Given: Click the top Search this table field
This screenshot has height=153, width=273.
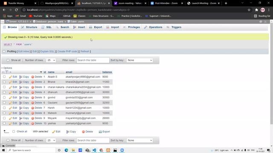Looking at the screenshot, I should [93, 60].
